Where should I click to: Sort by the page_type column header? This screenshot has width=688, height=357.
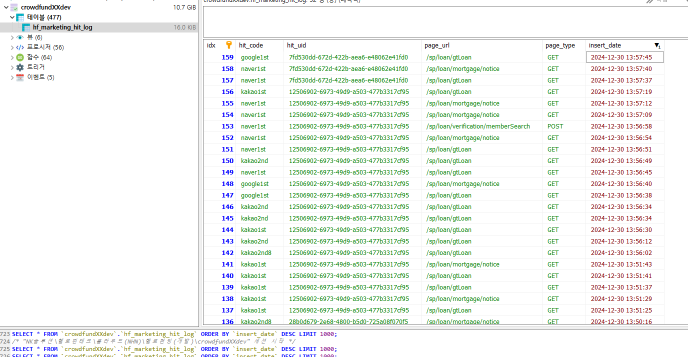click(564, 45)
